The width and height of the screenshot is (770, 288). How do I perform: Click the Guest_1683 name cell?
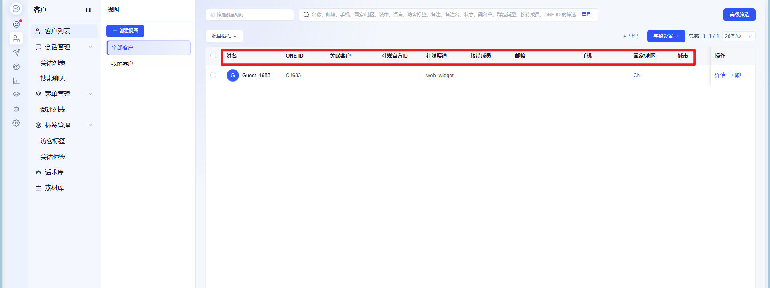point(256,75)
